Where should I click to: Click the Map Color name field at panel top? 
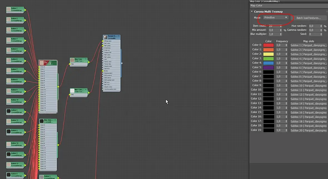click(x=289, y=6)
